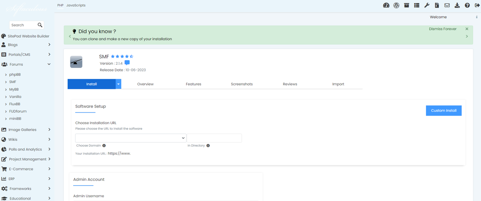Open miniBB in the Forums list
This screenshot has width=481, height=201.
point(15,119)
